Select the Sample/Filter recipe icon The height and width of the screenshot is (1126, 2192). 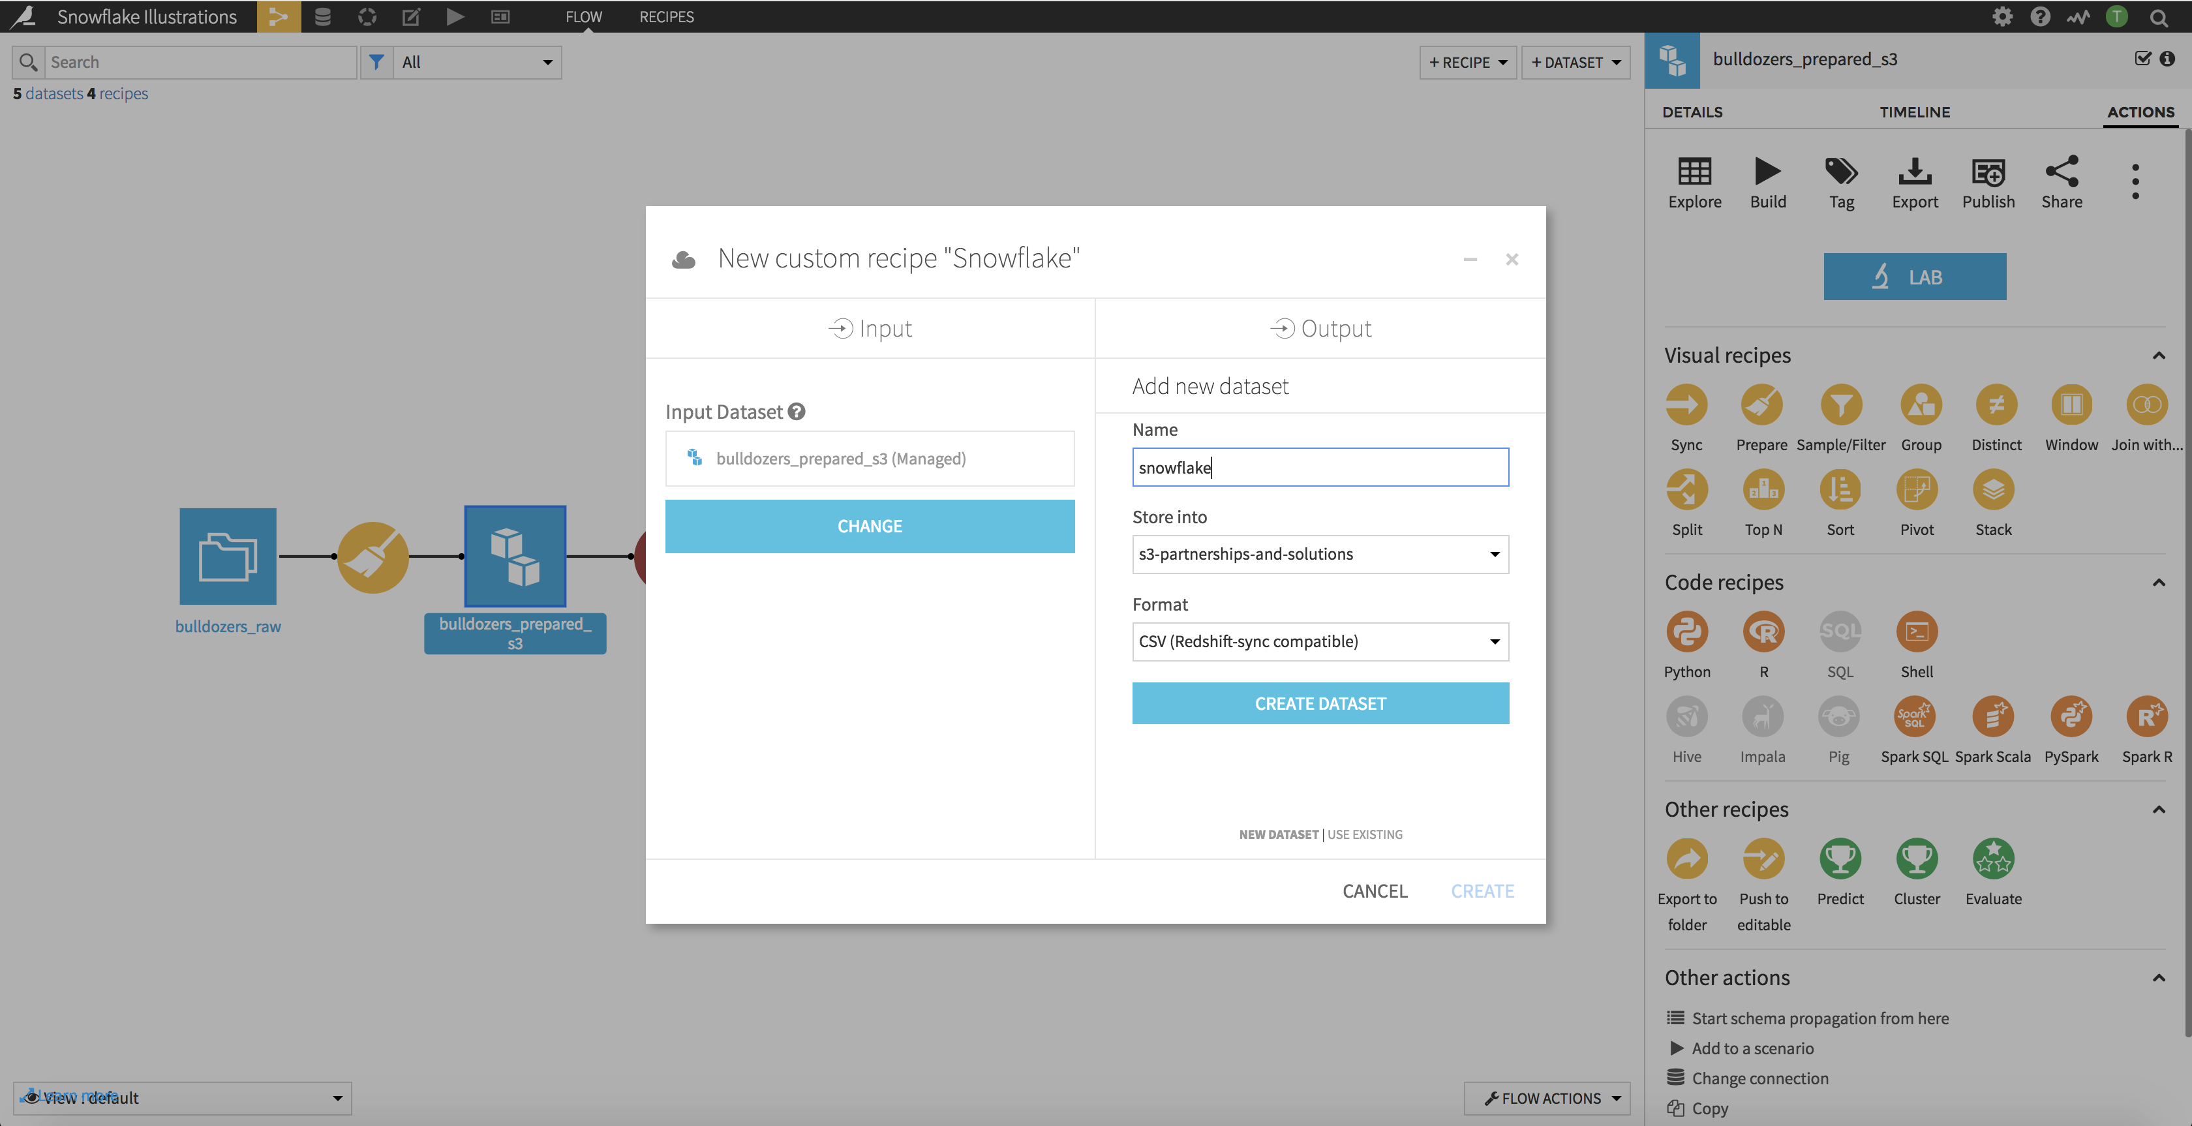click(x=1840, y=405)
